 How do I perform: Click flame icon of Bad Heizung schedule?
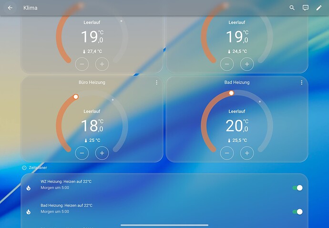coord(28,212)
